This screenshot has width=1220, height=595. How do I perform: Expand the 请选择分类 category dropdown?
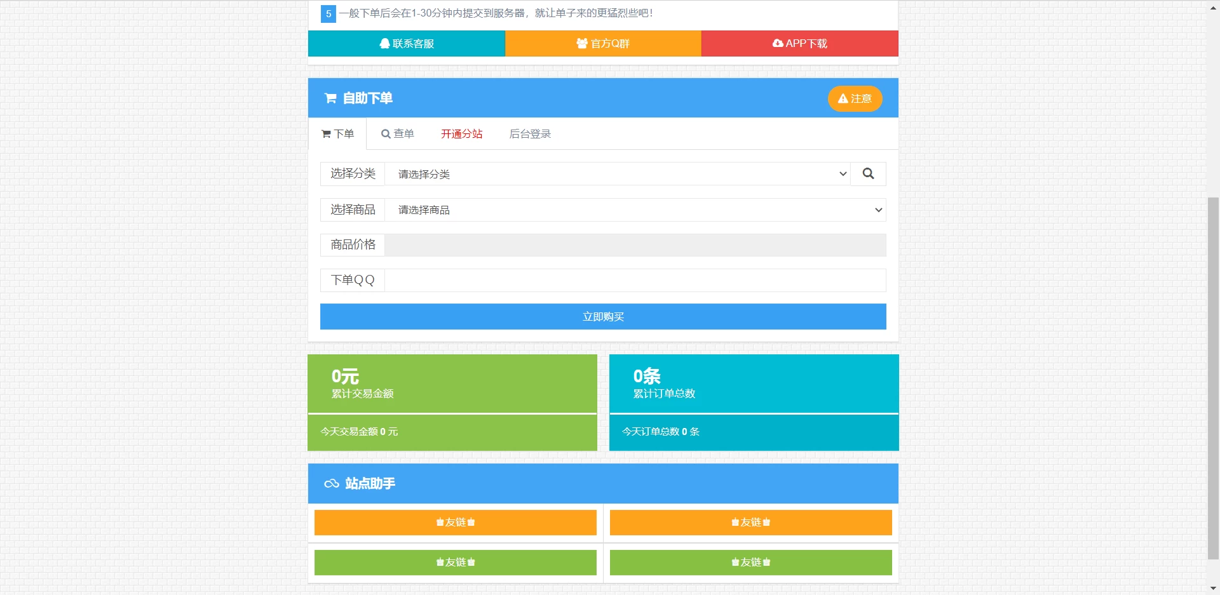pos(618,174)
